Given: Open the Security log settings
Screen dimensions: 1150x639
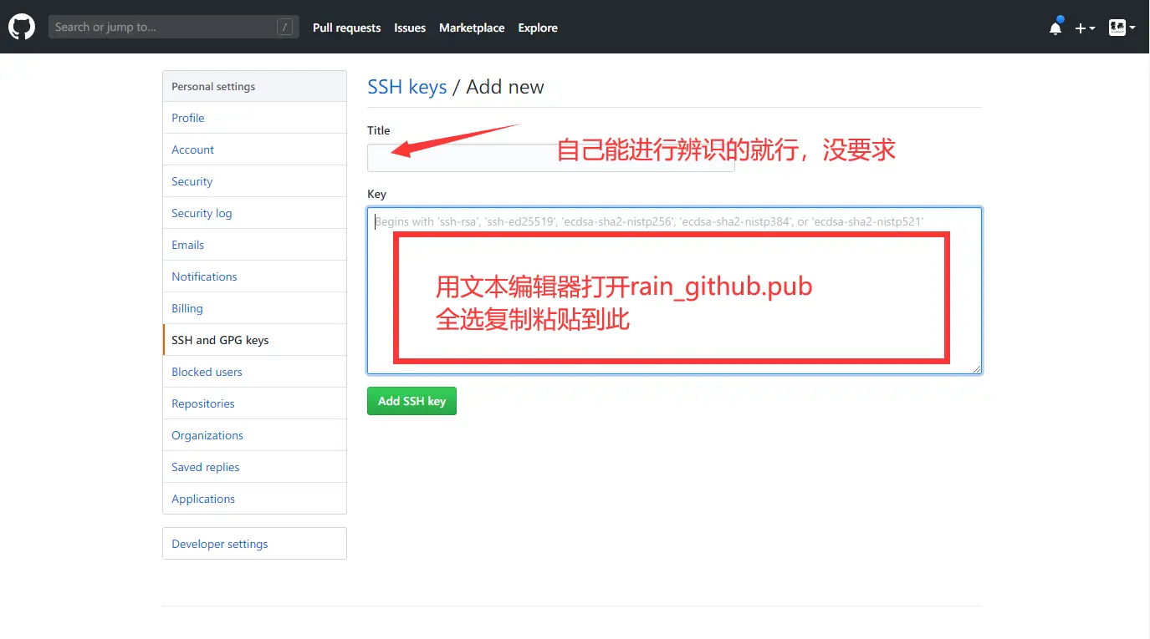Looking at the screenshot, I should [201, 212].
